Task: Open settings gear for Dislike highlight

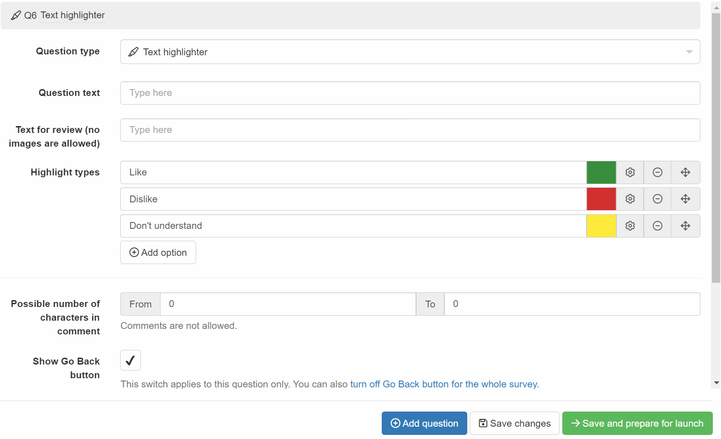Action: coord(630,199)
